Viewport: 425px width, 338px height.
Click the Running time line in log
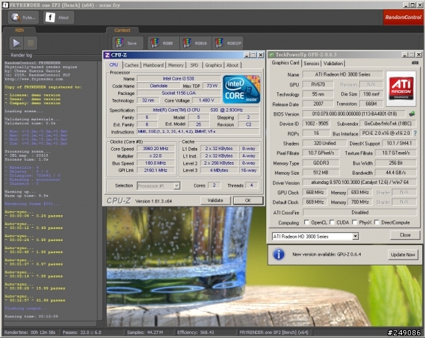[31, 316]
